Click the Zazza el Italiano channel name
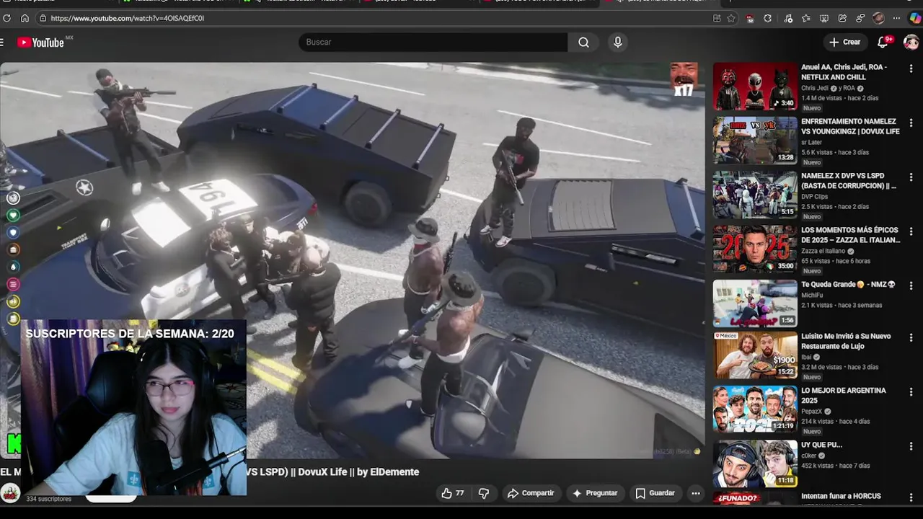 [x=824, y=251]
